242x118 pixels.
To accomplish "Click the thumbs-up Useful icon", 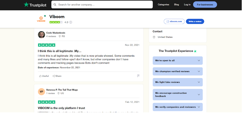I will [x=40, y=76].
